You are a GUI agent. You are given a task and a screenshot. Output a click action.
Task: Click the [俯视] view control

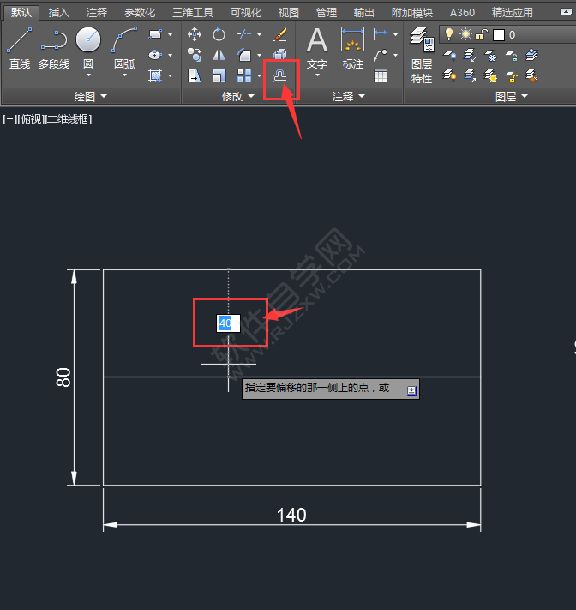[31, 119]
